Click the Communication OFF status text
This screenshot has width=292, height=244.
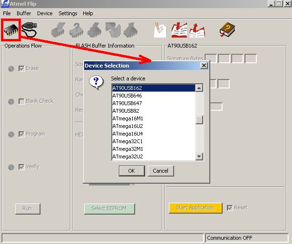click(x=229, y=238)
